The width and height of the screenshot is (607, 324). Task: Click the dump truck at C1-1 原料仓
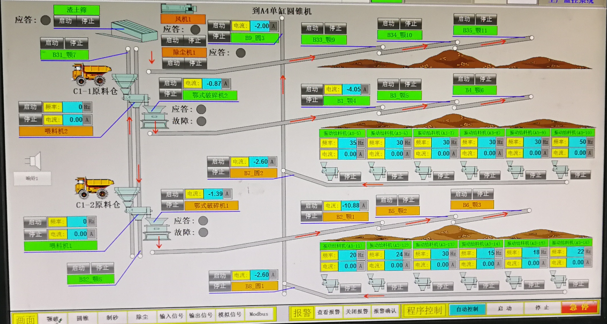91,74
